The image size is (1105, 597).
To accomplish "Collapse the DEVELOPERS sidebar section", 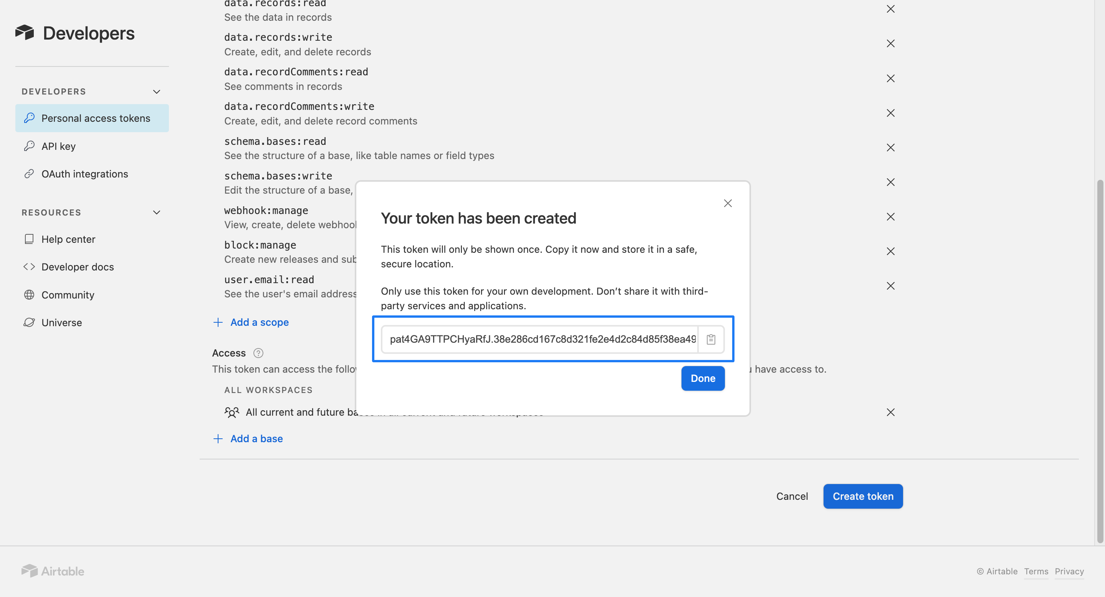I will pos(156,91).
